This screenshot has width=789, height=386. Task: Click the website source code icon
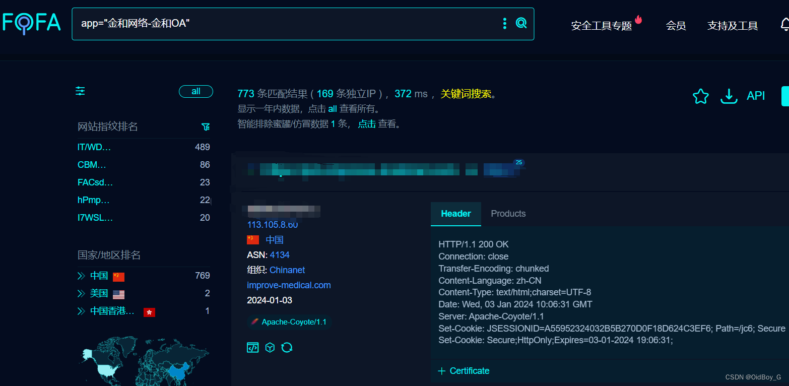coord(253,347)
